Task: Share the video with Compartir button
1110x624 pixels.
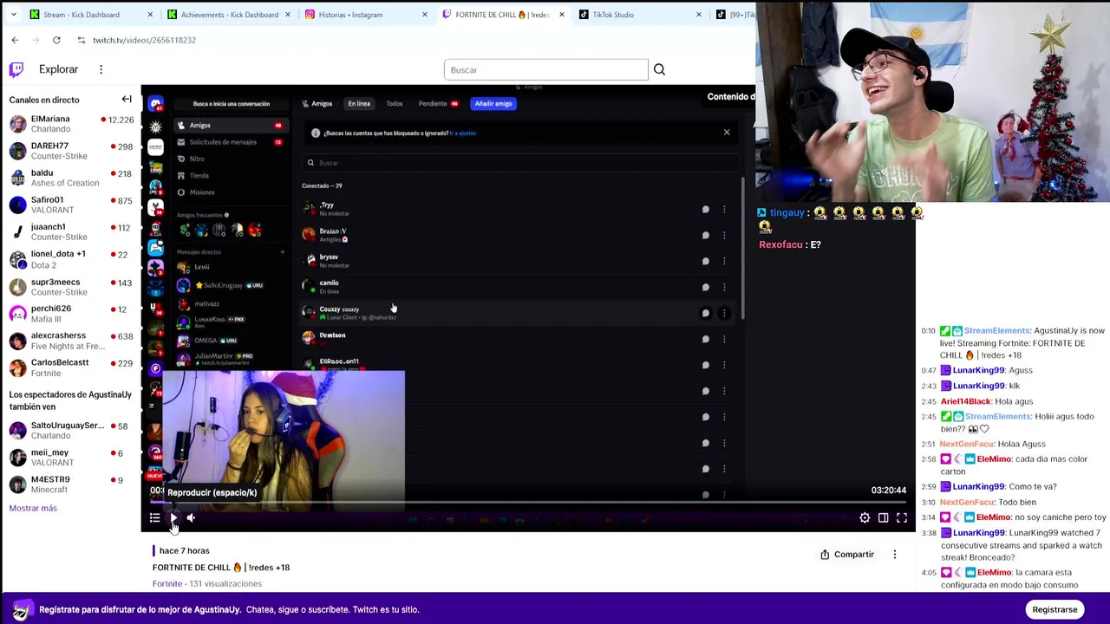Action: click(x=847, y=555)
